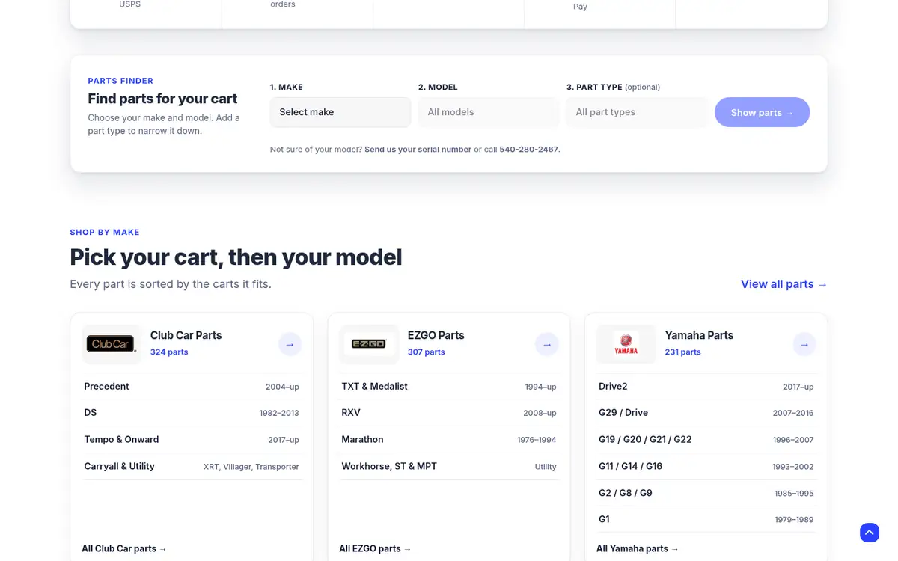Screen dimensions: 898x561
Task: Click the Yamaha logo thumbnail
Action: pyautogui.click(x=626, y=344)
